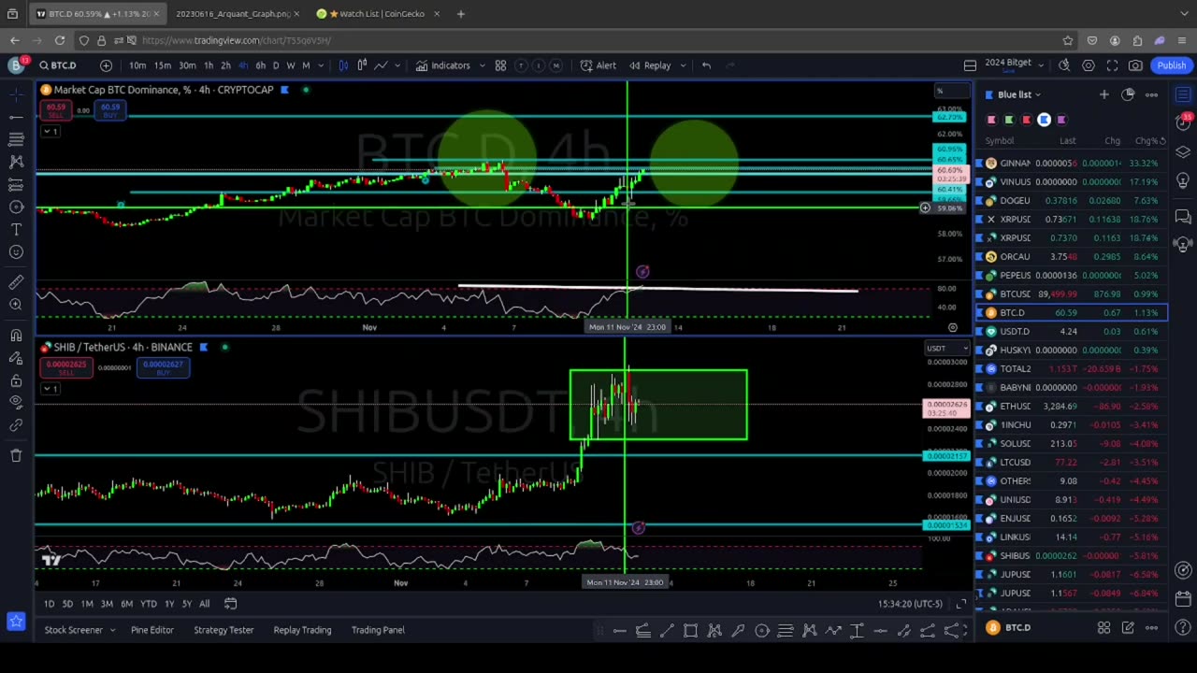The height and width of the screenshot is (673, 1197).
Task: Select the blue flag list
Action: (1044, 120)
